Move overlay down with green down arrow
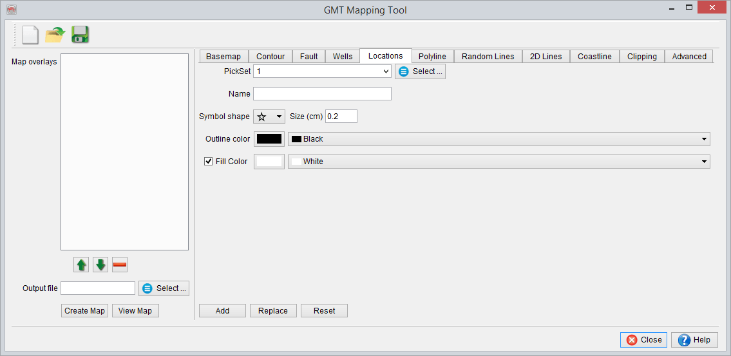 point(100,265)
